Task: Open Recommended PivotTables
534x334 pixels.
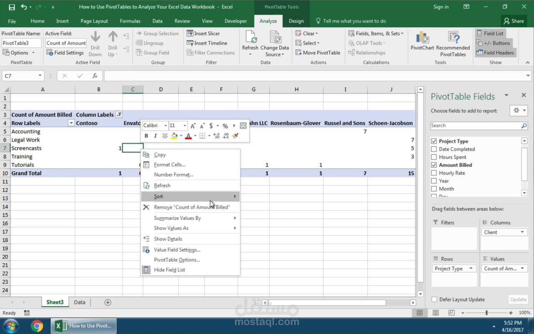Action: tap(453, 43)
